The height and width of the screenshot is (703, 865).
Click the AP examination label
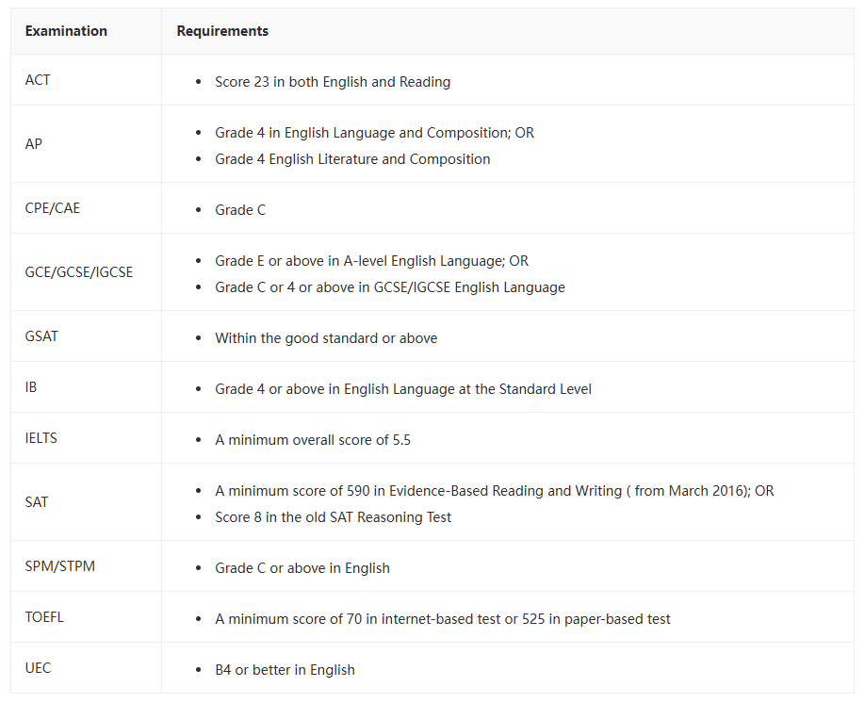34,144
